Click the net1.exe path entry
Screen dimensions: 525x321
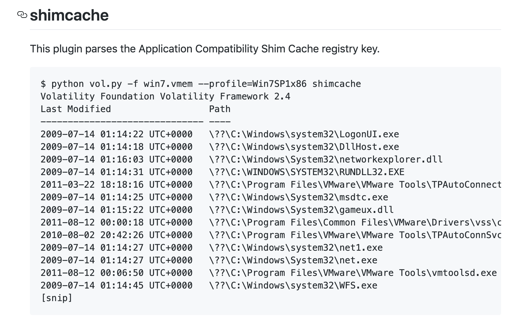(x=296, y=248)
